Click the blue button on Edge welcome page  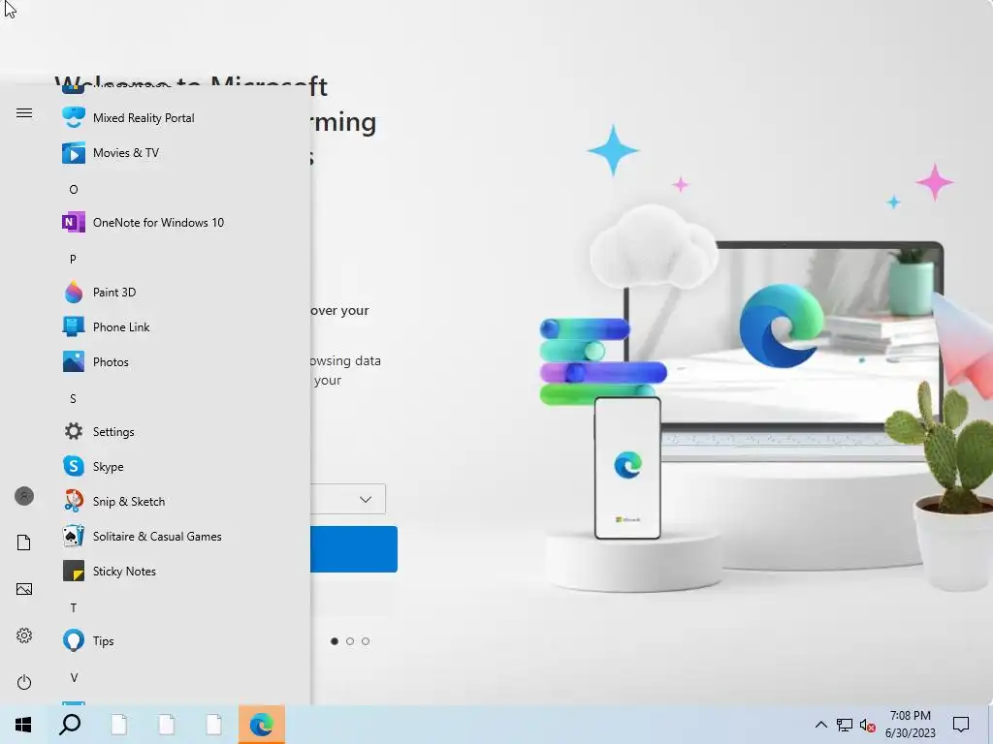tap(354, 549)
